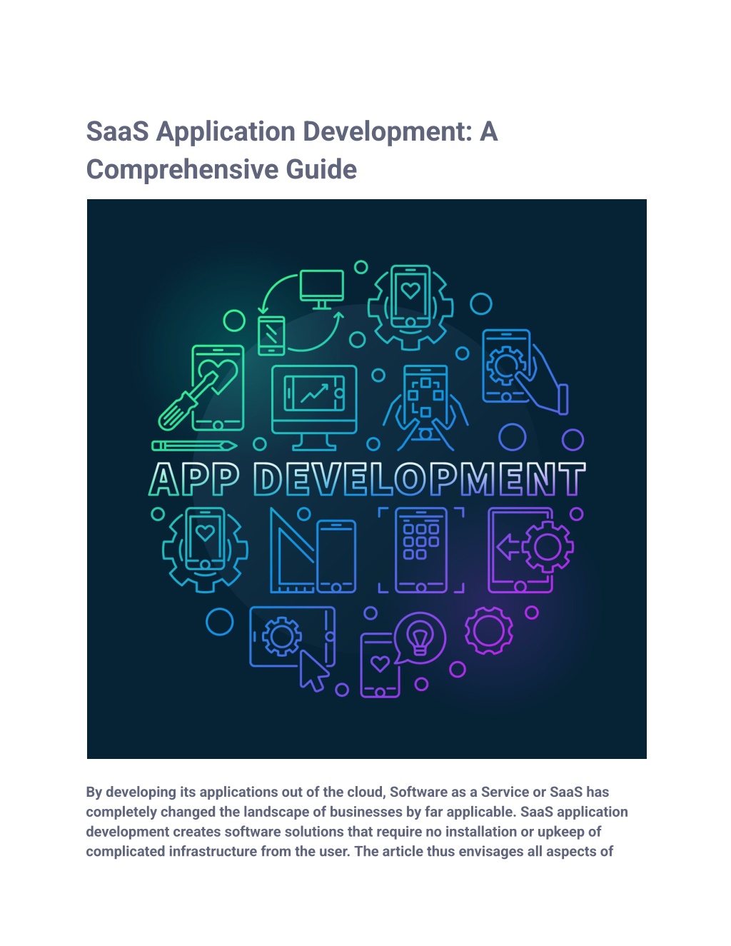Click the triangle ruler beside phone icon
This screenshot has width=731, height=946.
[313, 550]
